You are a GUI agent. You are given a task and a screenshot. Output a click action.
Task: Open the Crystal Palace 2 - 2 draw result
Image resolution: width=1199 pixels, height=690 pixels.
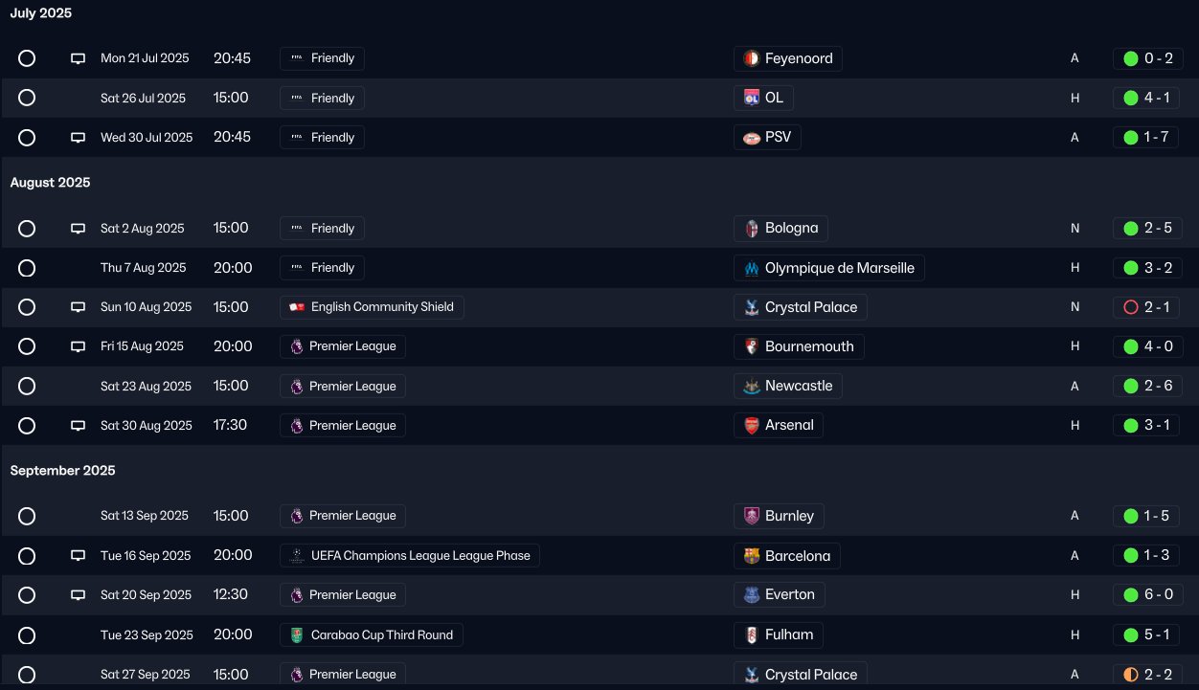tap(1147, 674)
